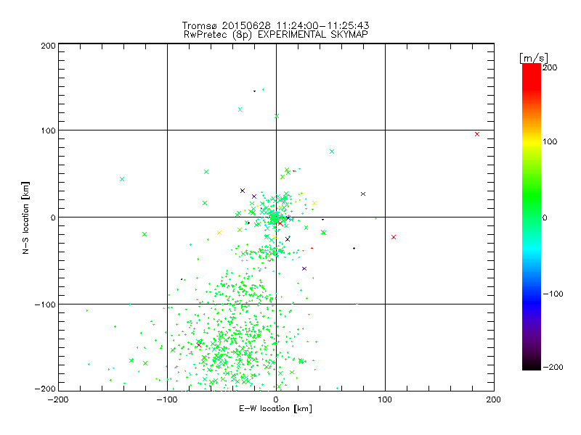Click the title line 'Tromsø 20150628 11:24:00-11:25:43'
This screenshot has width=581, height=435.
tap(275, 25)
